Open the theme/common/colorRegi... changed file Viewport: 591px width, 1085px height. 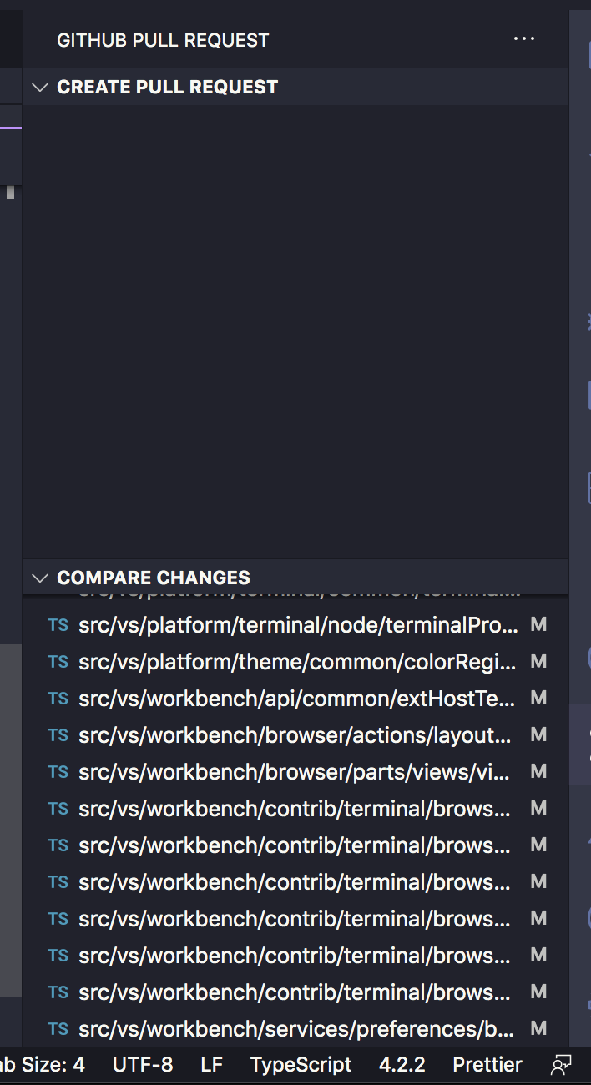[x=297, y=662]
